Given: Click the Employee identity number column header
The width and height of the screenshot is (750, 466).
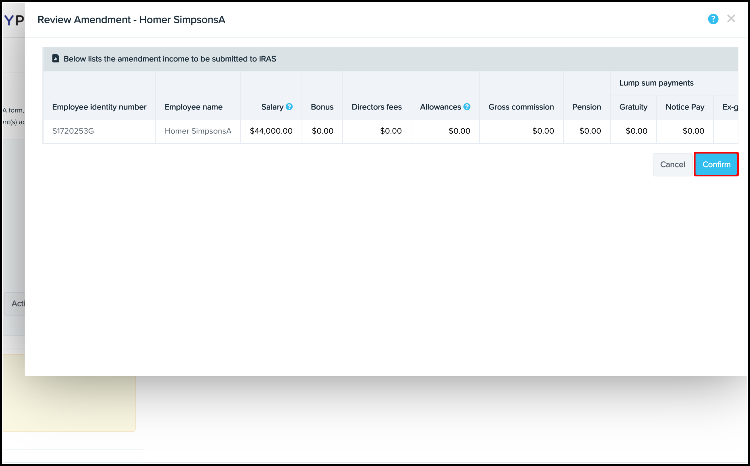Looking at the screenshot, I should tap(99, 107).
